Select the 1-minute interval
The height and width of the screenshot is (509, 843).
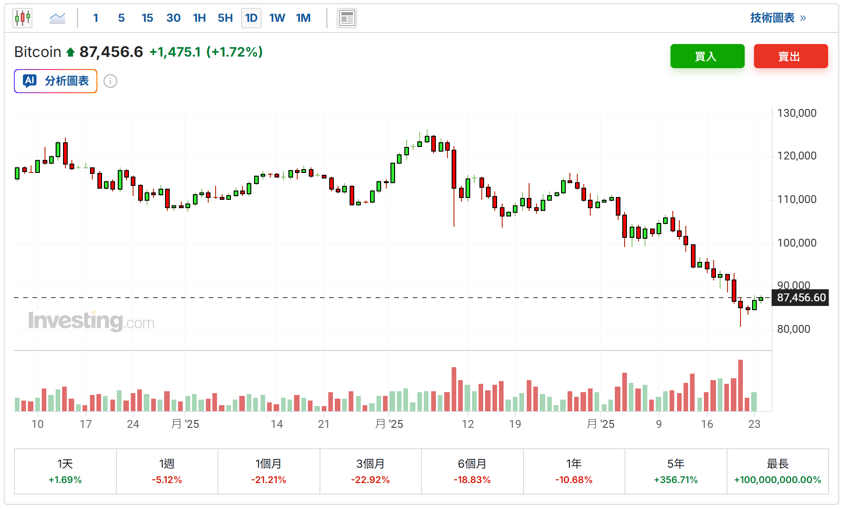96,18
